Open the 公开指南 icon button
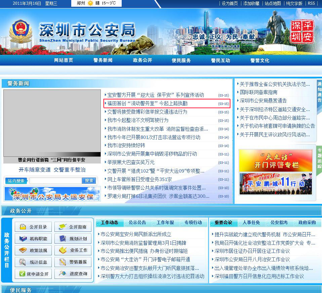 pos(73,227)
